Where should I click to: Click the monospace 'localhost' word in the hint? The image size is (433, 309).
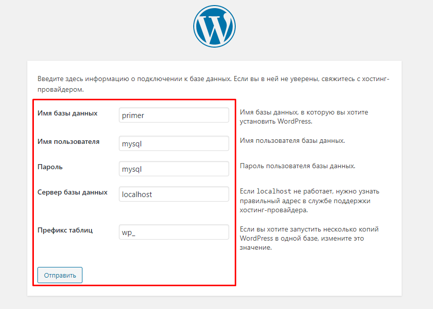click(x=274, y=191)
